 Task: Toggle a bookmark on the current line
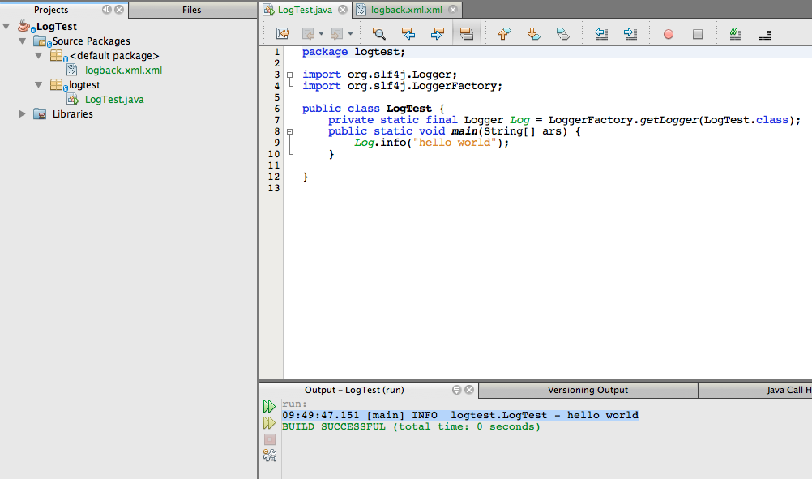(563, 34)
